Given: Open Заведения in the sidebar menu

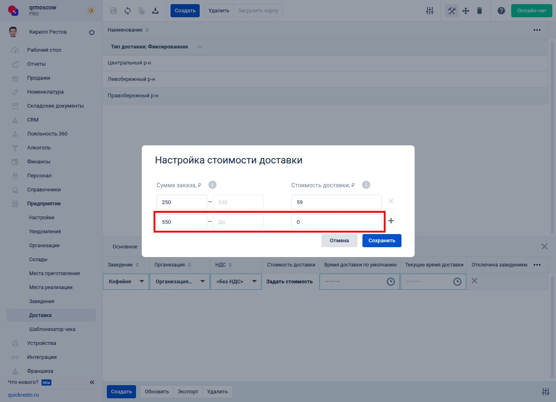Looking at the screenshot, I should click(42, 301).
